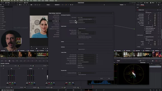Click the Gallery button in the top toolbar
This screenshot has height=91, width=162.
point(8,3)
